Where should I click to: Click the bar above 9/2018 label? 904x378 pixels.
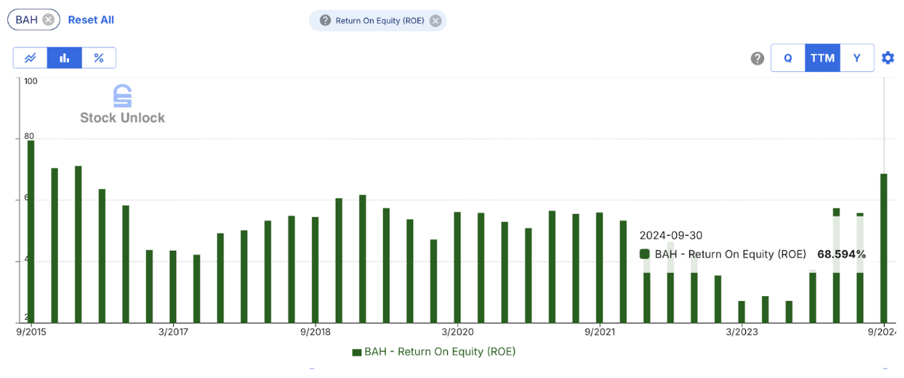point(315,269)
